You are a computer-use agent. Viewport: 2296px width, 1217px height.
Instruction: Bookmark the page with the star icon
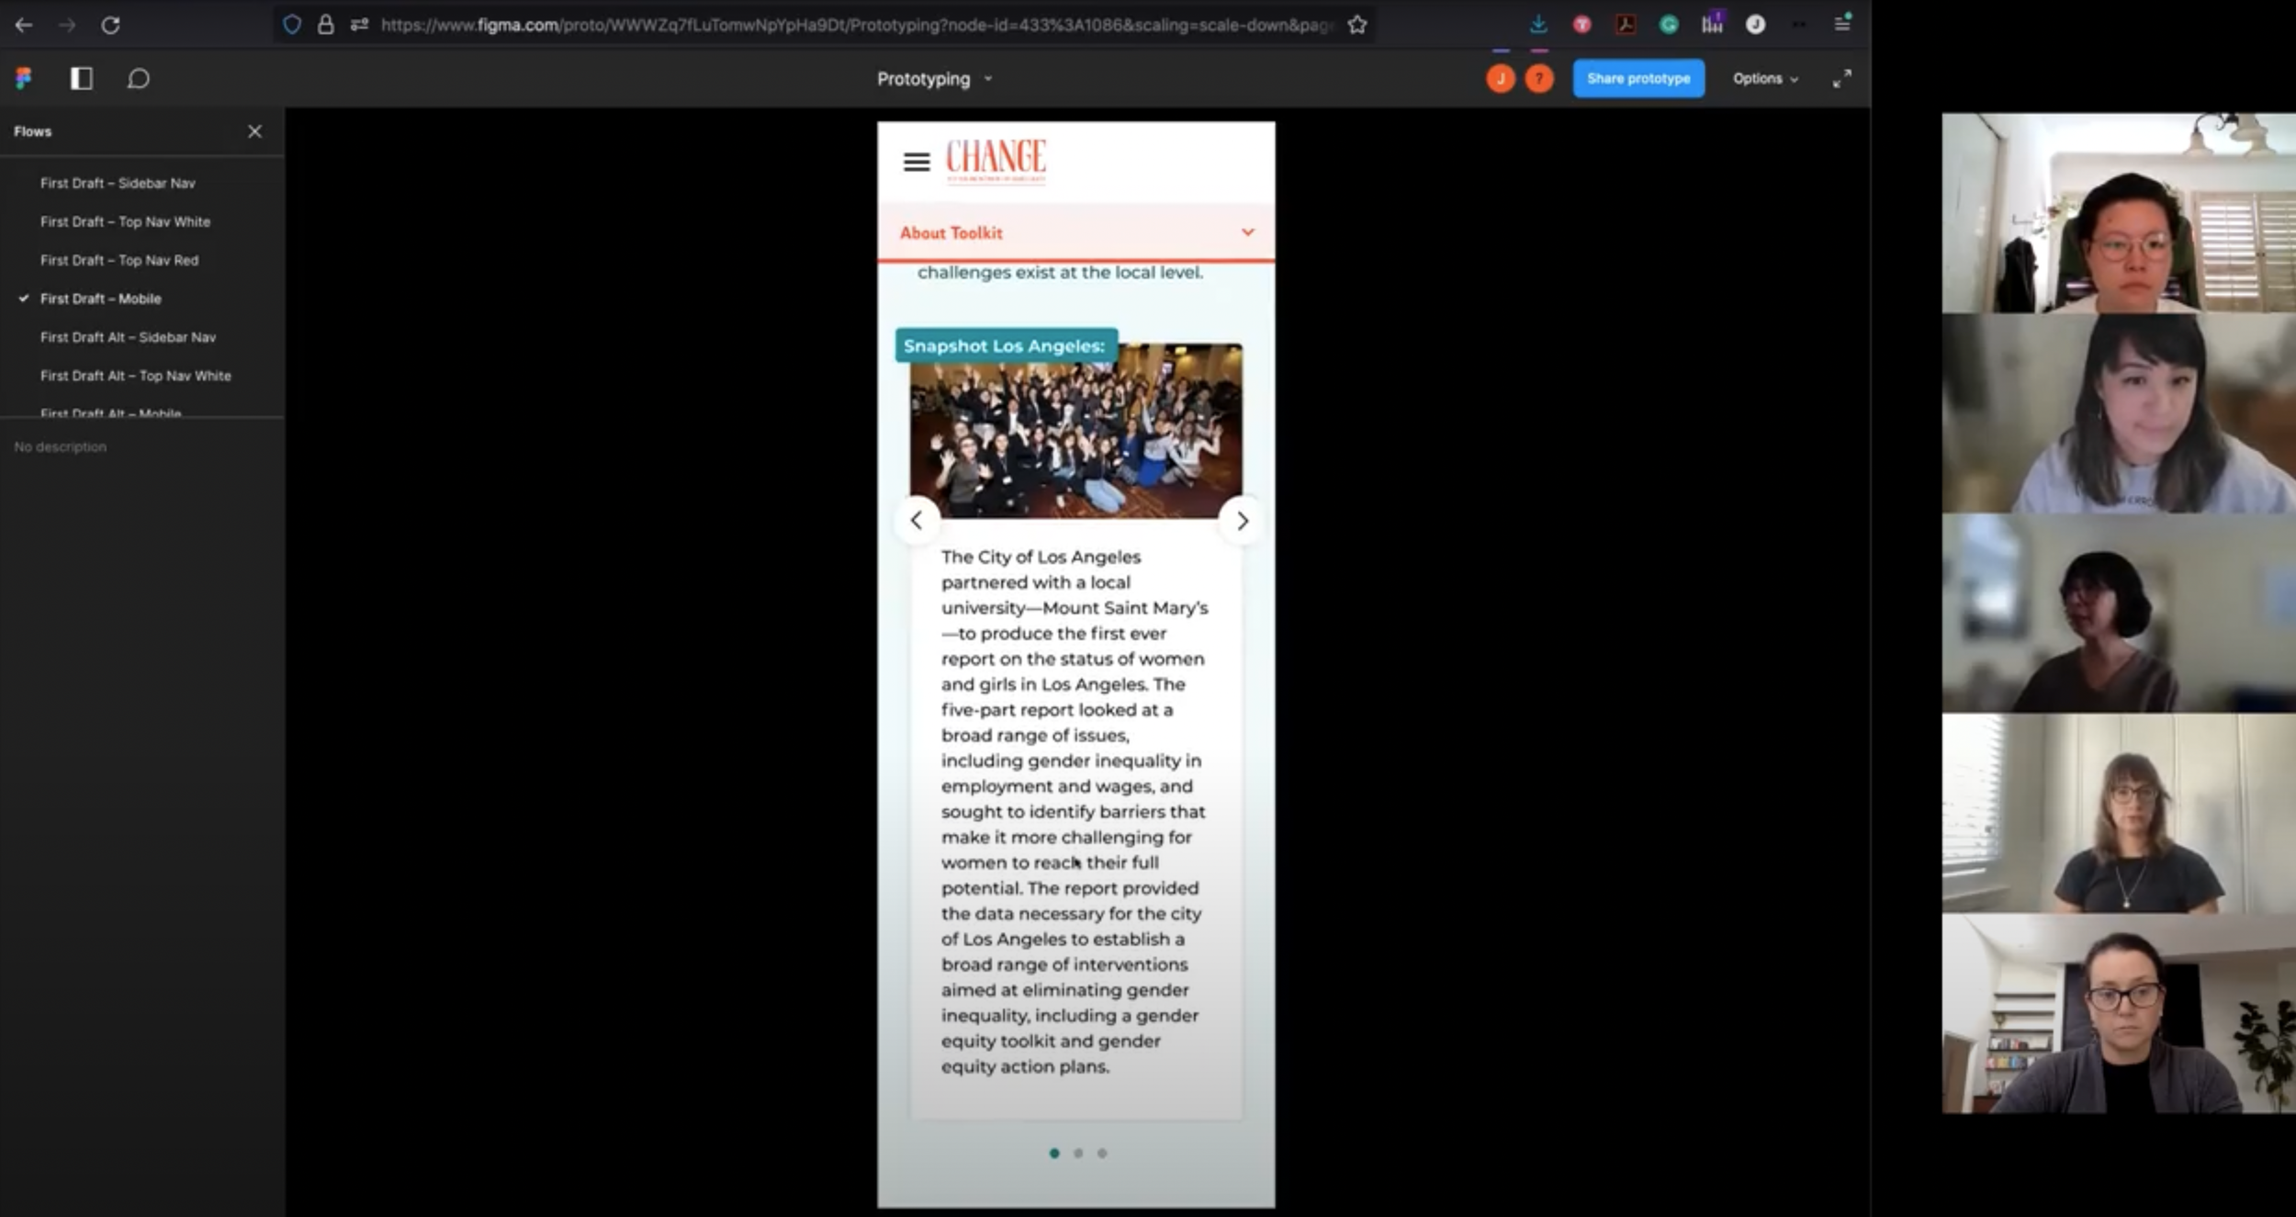[1357, 26]
